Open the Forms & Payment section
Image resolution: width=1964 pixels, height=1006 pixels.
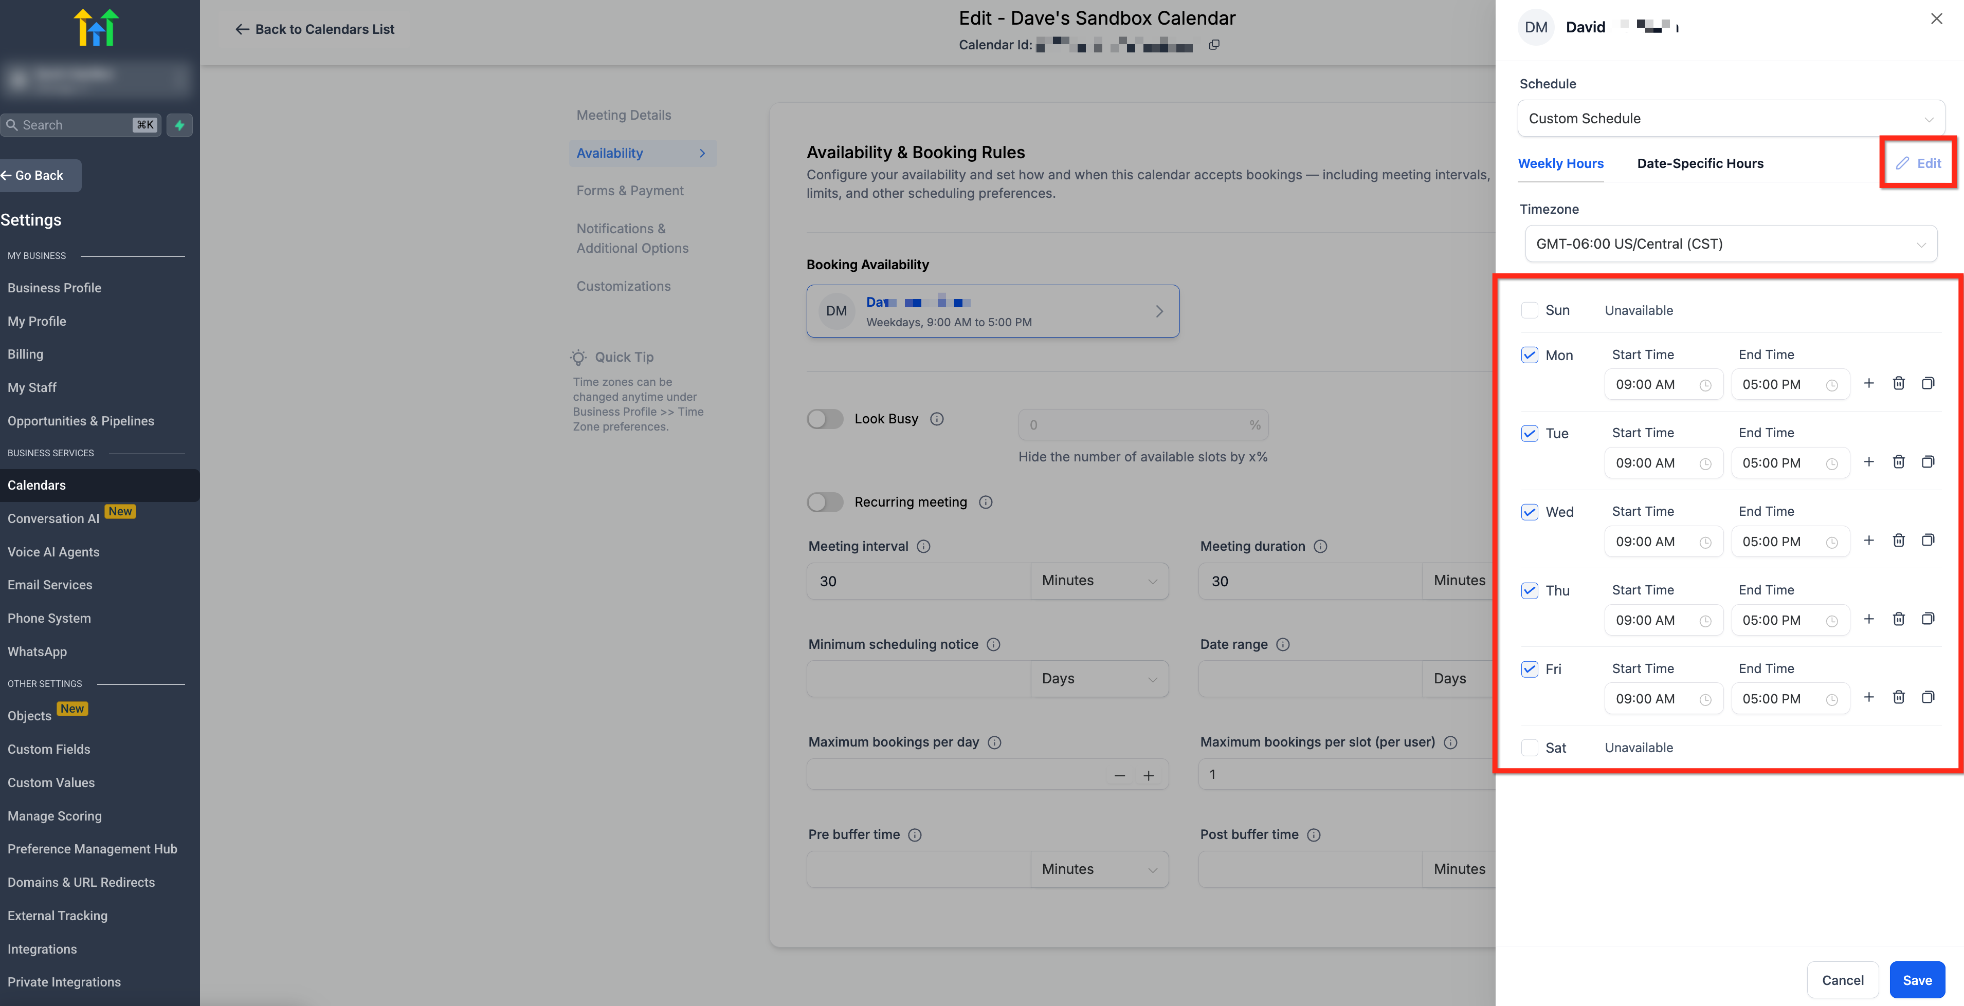630,191
